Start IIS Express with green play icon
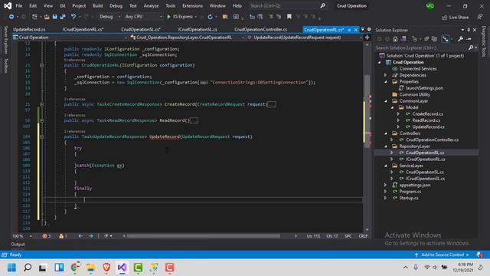This screenshot has width=490, height=276. (168, 17)
